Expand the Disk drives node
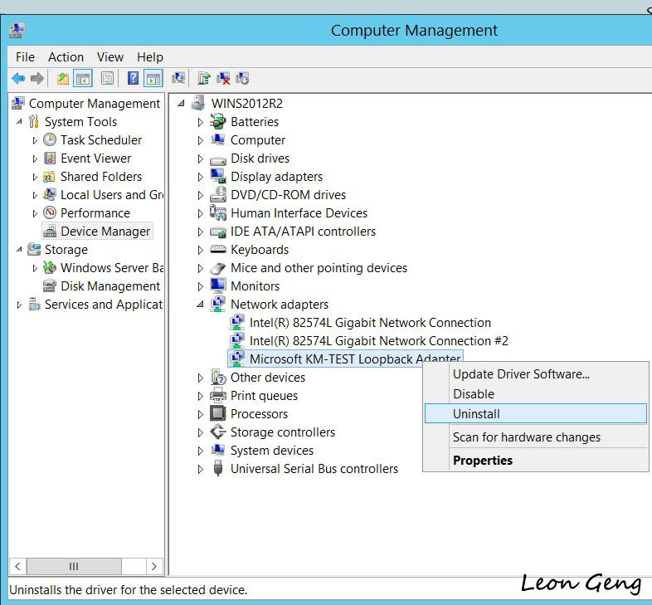 (x=200, y=159)
